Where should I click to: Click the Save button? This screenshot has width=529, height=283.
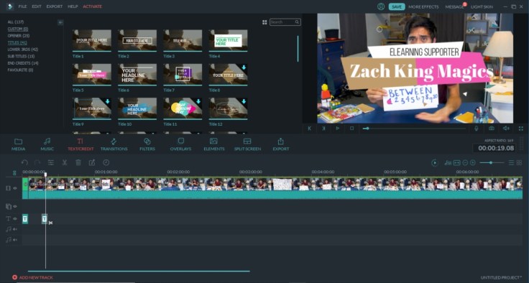[397, 6]
